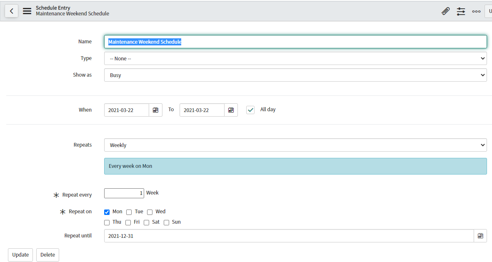Open the calendar picker for the When start date
The height and width of the screenshot is (262, 492).
155,110
